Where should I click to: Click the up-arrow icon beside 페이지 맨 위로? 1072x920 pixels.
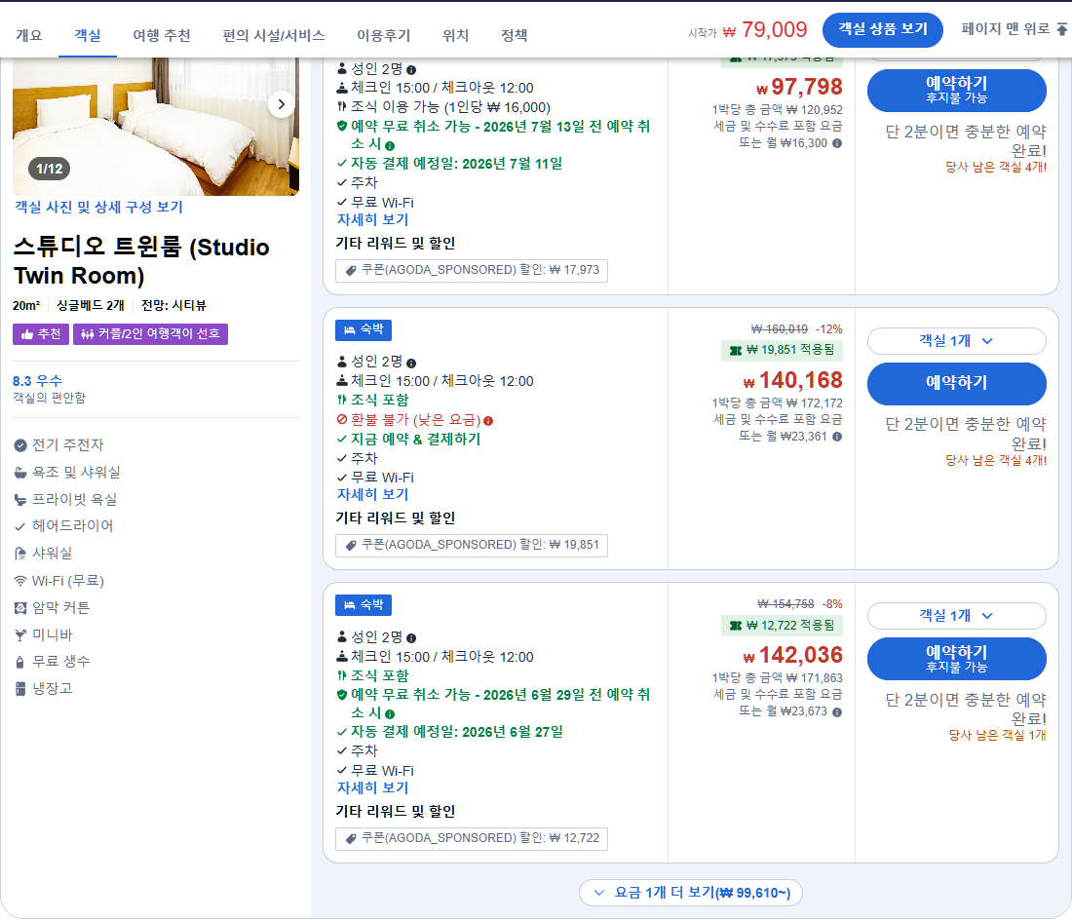[x=1061, y=28]
